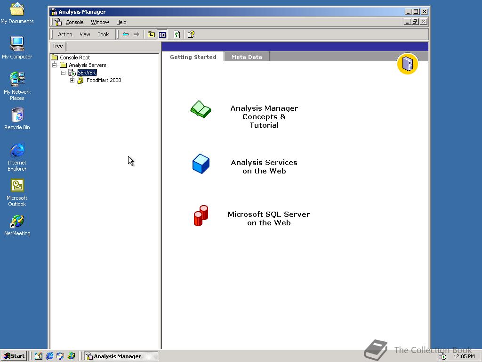This screenshot has width=482, height=362.
Task: Open the Window menu
Action: [x=100, y=22]
